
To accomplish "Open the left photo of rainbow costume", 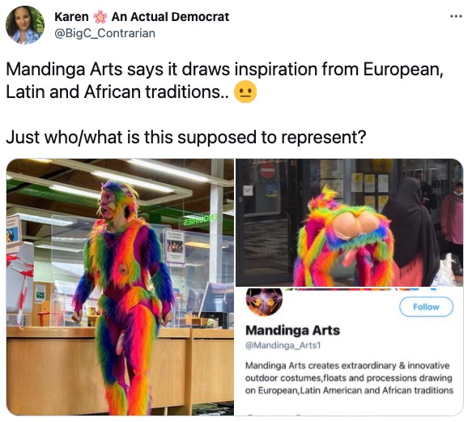I will tap(120, 287).
